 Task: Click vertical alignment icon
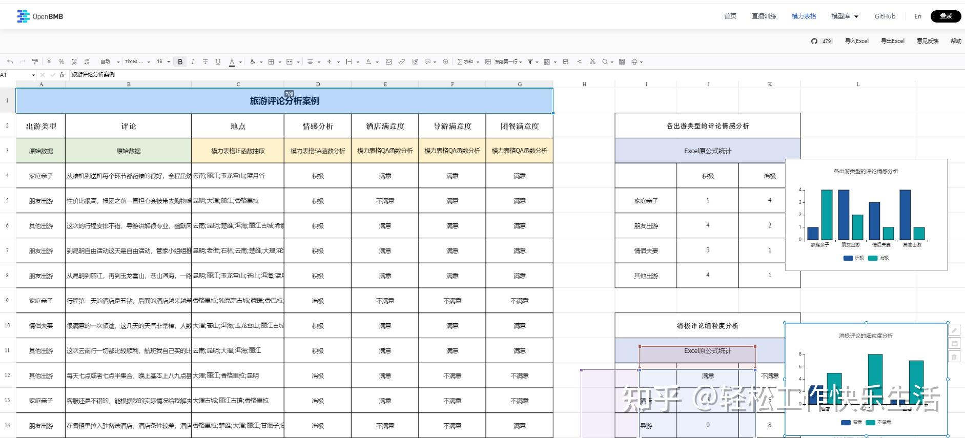[329, 61]
